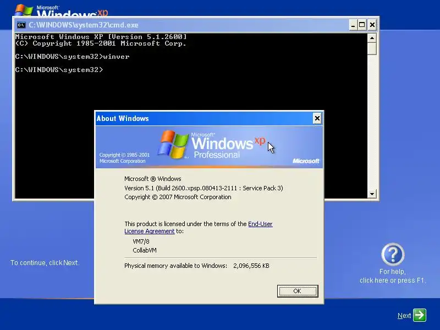Click cmd window scroll down arrow
Screen dimensions: 440x330
[x=372, y=194]
